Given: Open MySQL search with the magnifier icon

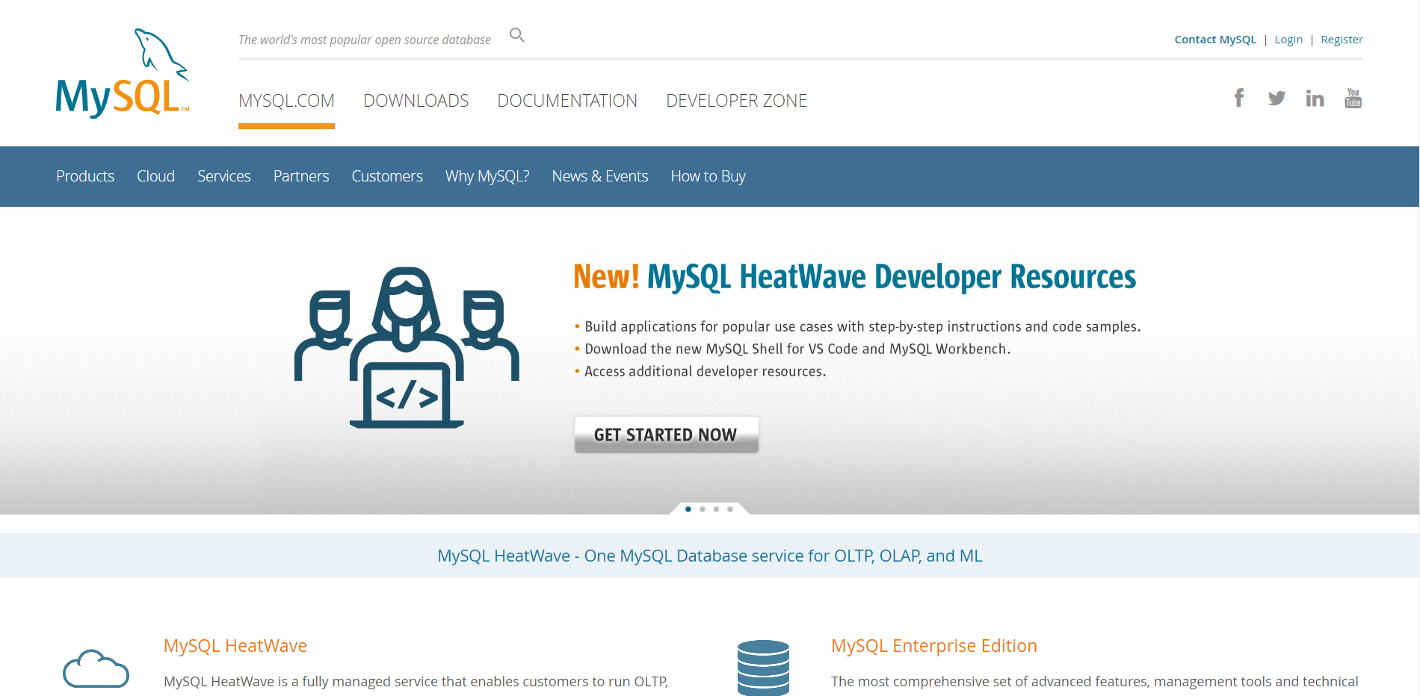Looking at the screenshot, I should click(x=516, y=34).
